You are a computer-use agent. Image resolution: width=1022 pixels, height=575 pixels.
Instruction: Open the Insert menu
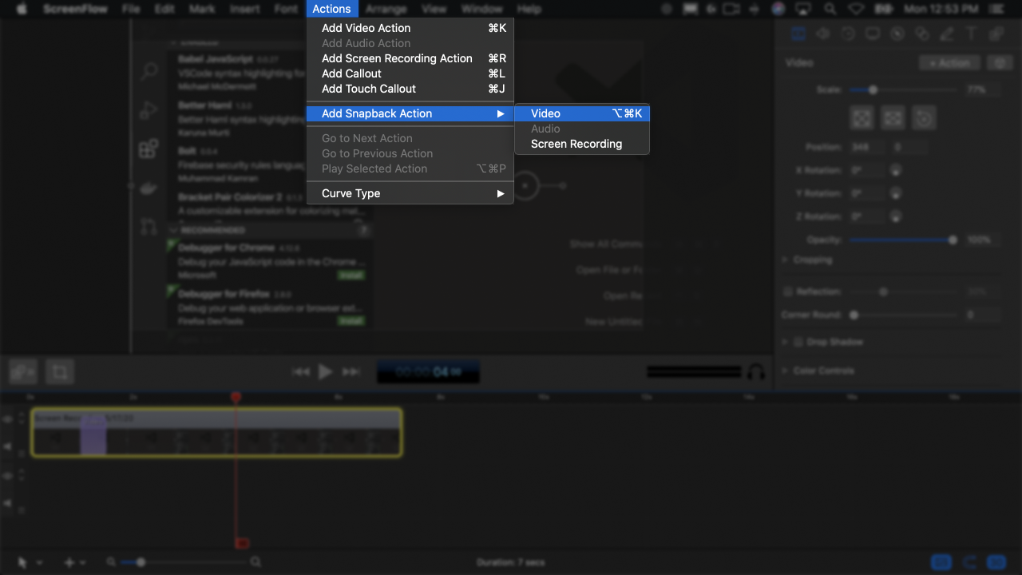click(244, 9)
